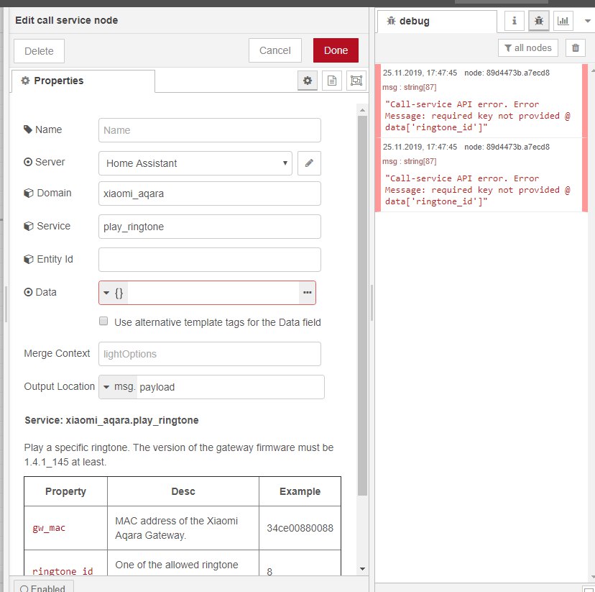Open node appearance icon
Image resolution: width=595 pixels, height=592 pixels.
356,81
